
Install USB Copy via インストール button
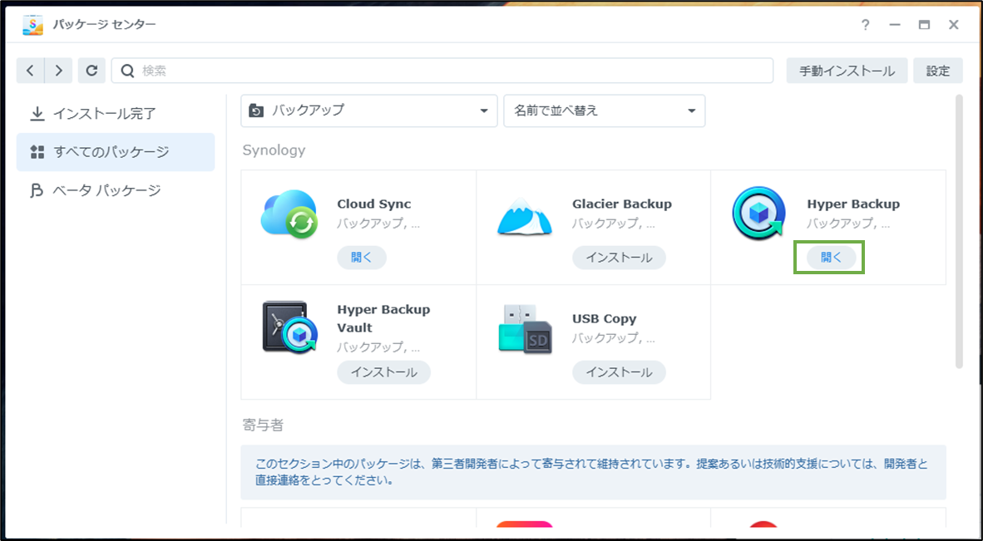pyautogui.click(x=619, y=372)
